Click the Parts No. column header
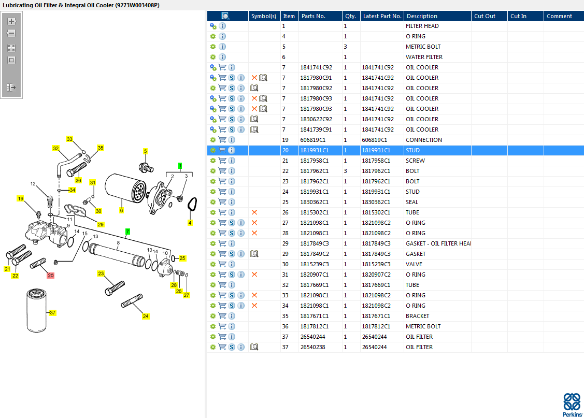 point(320,16)
